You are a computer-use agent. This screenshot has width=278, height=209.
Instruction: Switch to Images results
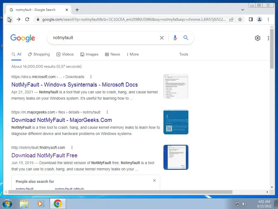pos(89,54)
